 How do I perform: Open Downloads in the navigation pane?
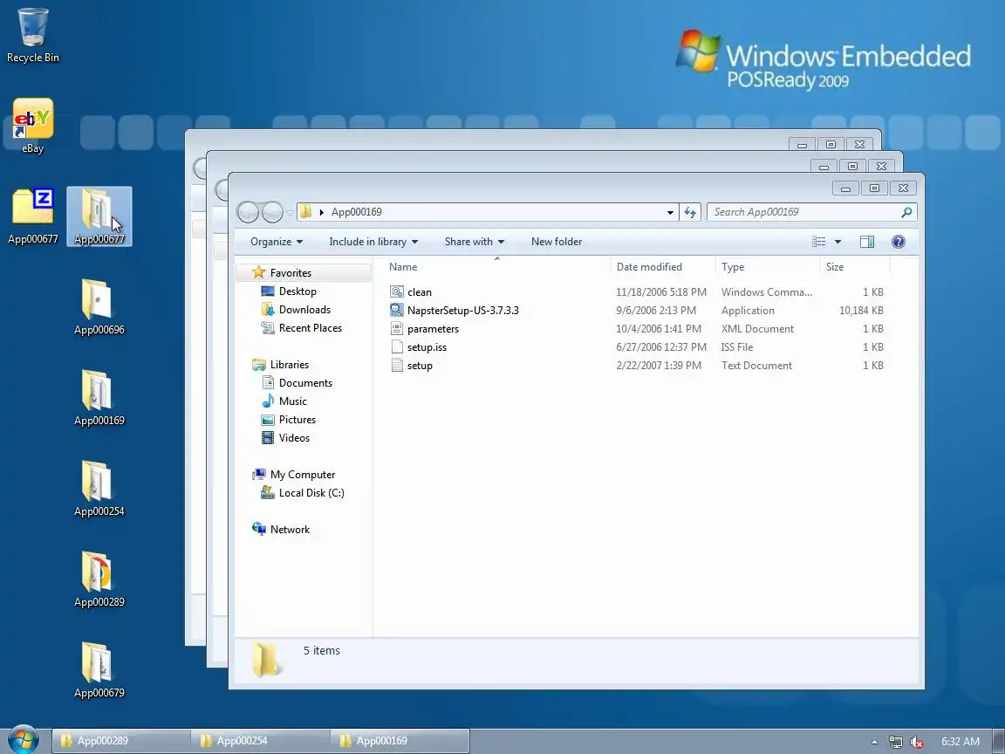(304, 310)
